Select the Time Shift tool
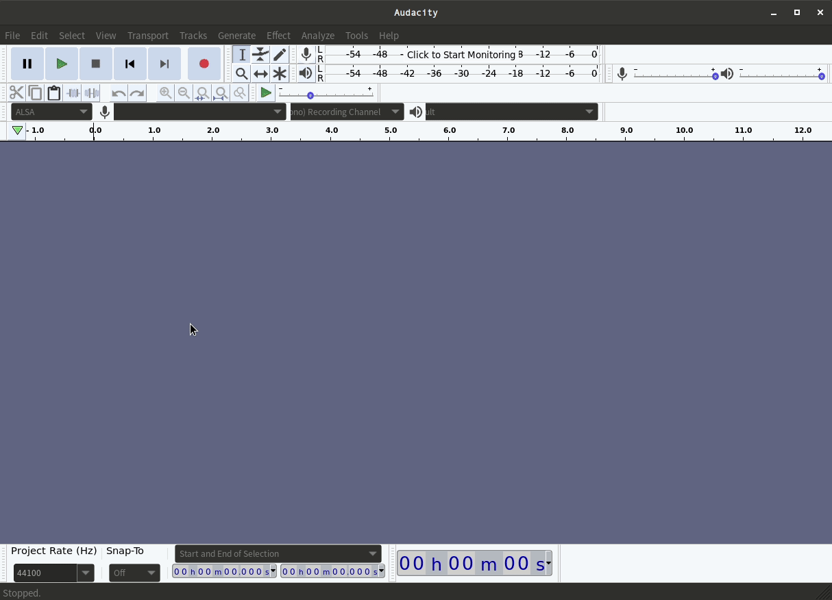The width and height of the screenshot is (832, 600). click(x=260, y=73)
